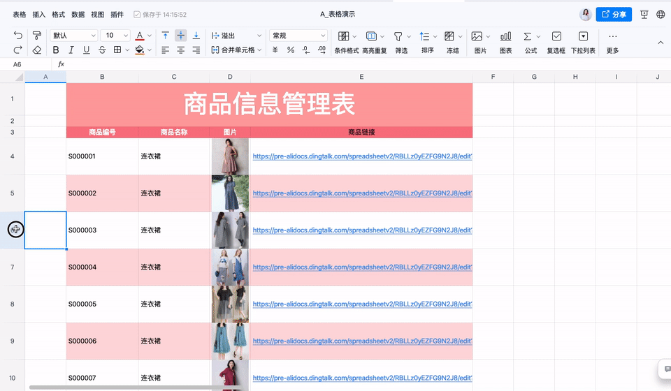Click the clear format eraser icon

[37, 50]
